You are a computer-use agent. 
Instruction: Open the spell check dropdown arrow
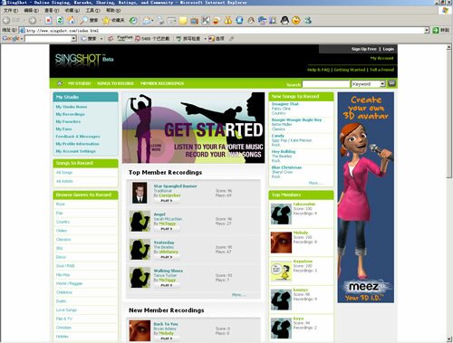pos(205,39)
